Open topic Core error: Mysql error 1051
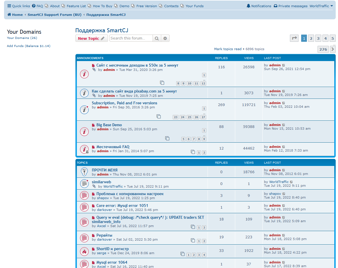338x268 pixels. point(122,205)
